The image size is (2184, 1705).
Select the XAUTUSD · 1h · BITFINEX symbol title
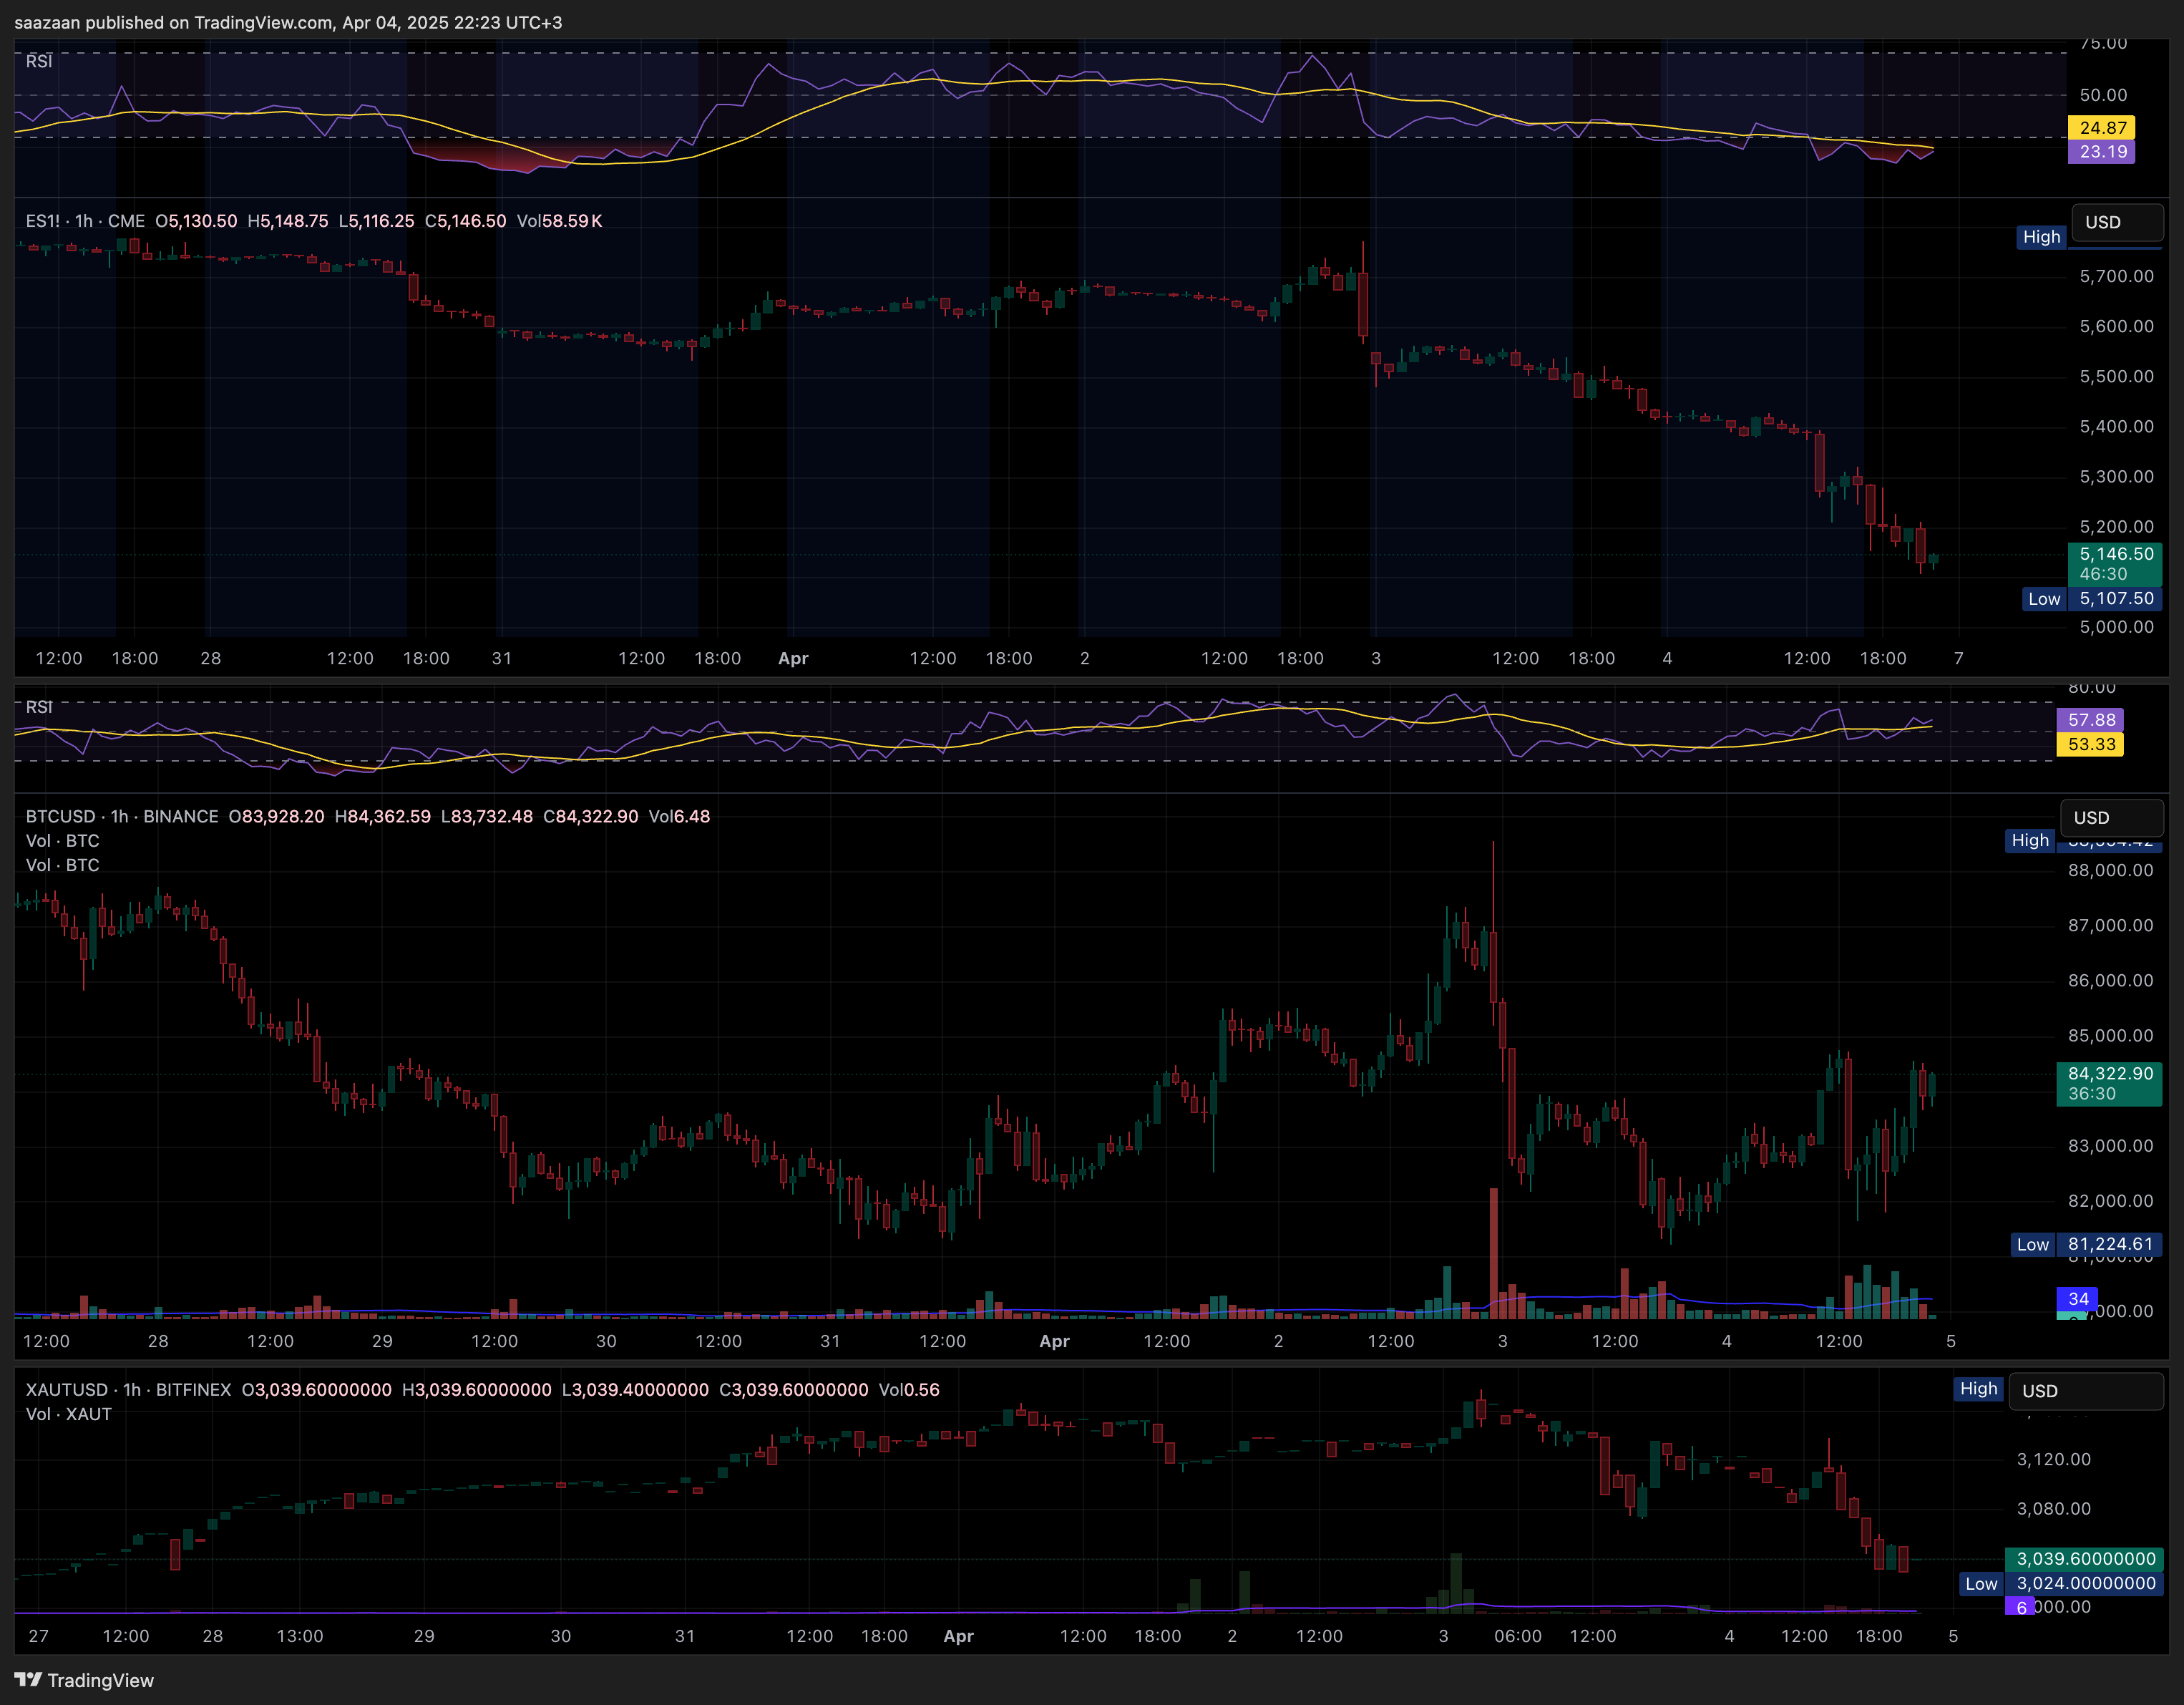coord(128,1390)
